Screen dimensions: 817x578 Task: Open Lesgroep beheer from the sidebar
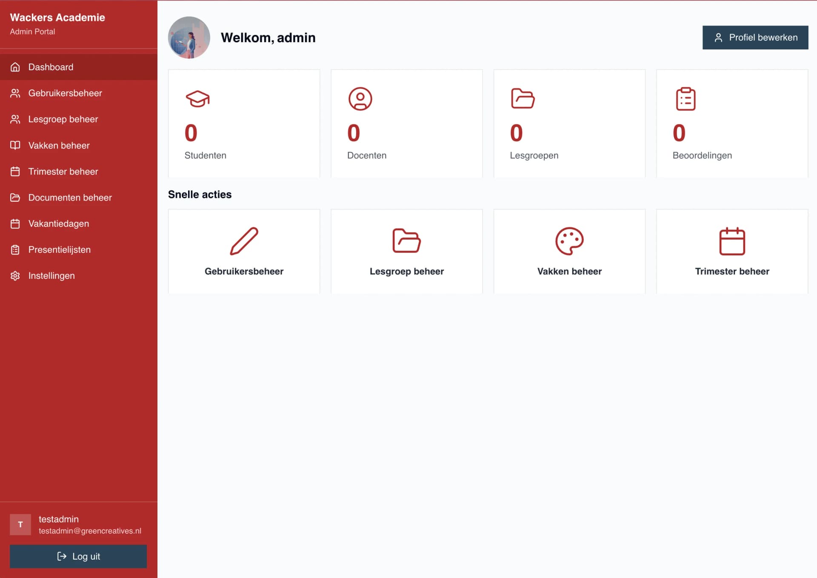pos(63,120)
